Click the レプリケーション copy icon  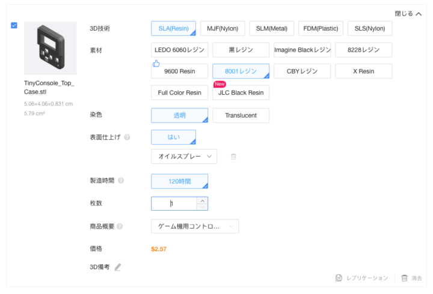click(x=339, y=278)
